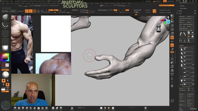Viewport: 198px width, 111px height.
Task: Click the Home Page button
Action: (x=5, y=11)
